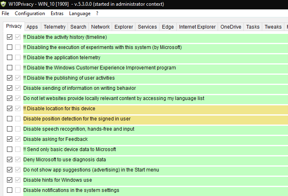
Task: Click text "Disable sending of information on writing behavior"
Action: pyautogui.click(x=79, y=88)
